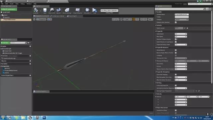
Task: Open the Window menu
Action: [29, 4]
